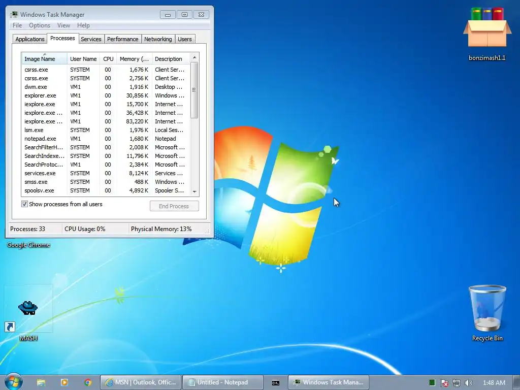Switch to the Performance tab

(123, 39)
